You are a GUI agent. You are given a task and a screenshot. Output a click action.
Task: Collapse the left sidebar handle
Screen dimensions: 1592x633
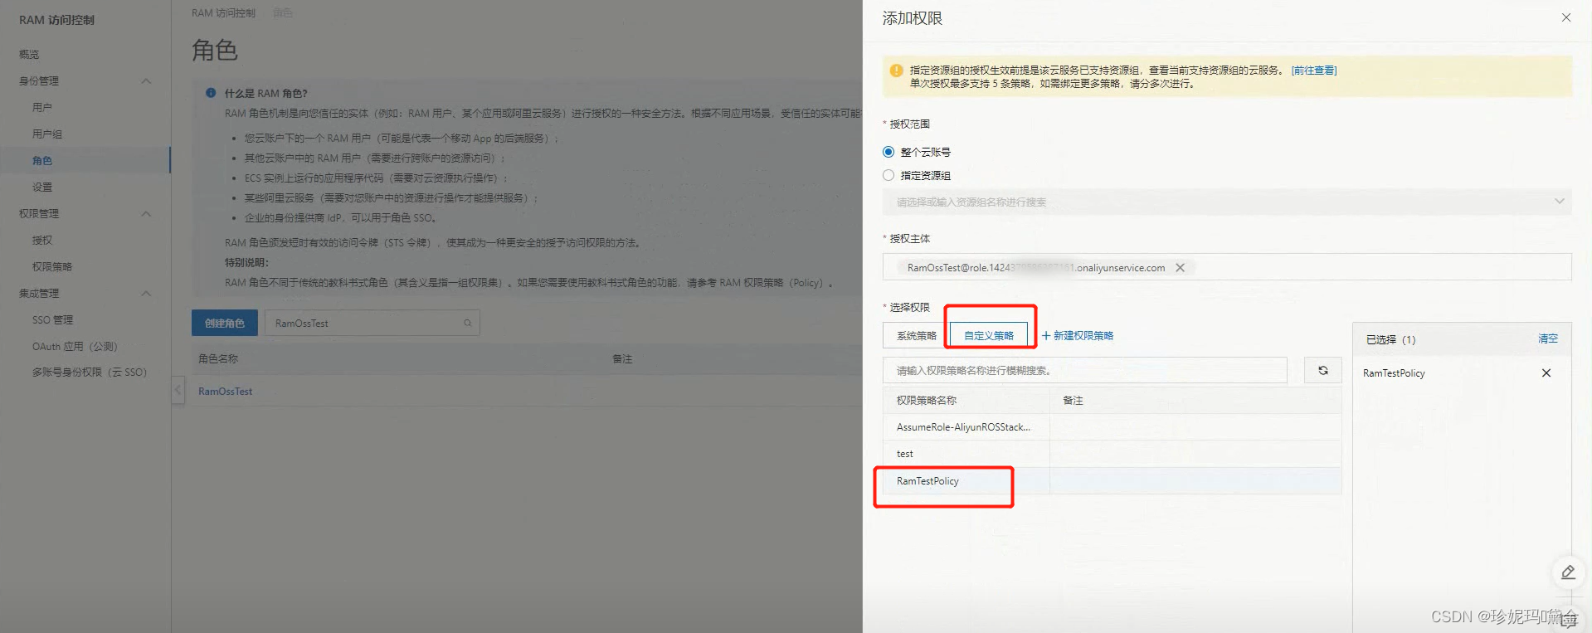pyautogui.click(x=178, y=390)
